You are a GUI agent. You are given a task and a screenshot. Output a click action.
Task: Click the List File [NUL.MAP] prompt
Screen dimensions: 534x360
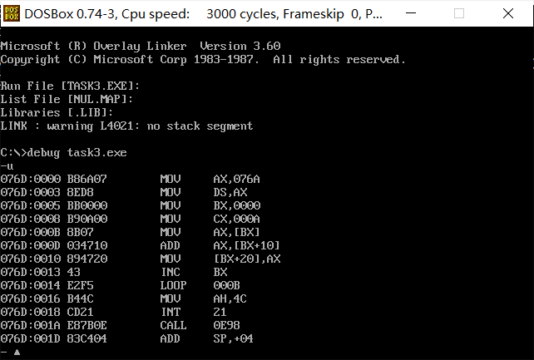tap(67, 99)
